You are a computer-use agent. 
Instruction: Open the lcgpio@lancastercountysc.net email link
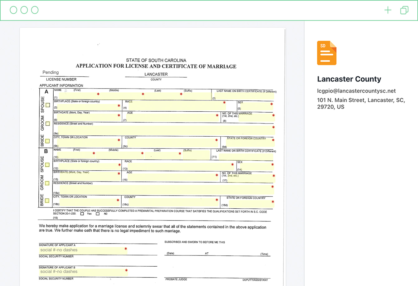pos(356,91)
